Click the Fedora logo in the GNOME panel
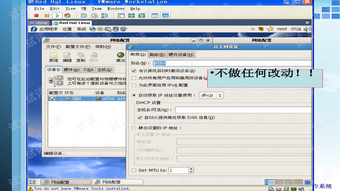The height and width of the screenshot is (191, 340). pos(34,29)
